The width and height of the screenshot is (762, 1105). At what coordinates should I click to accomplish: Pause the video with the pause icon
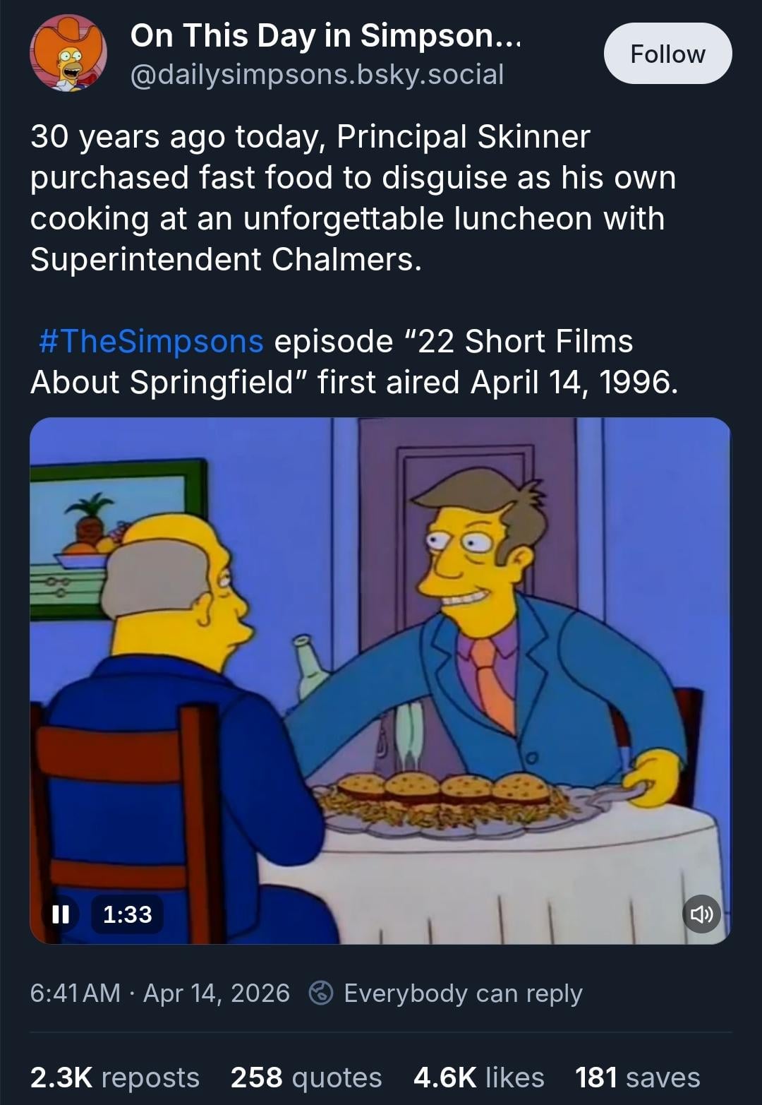[61, 914]
